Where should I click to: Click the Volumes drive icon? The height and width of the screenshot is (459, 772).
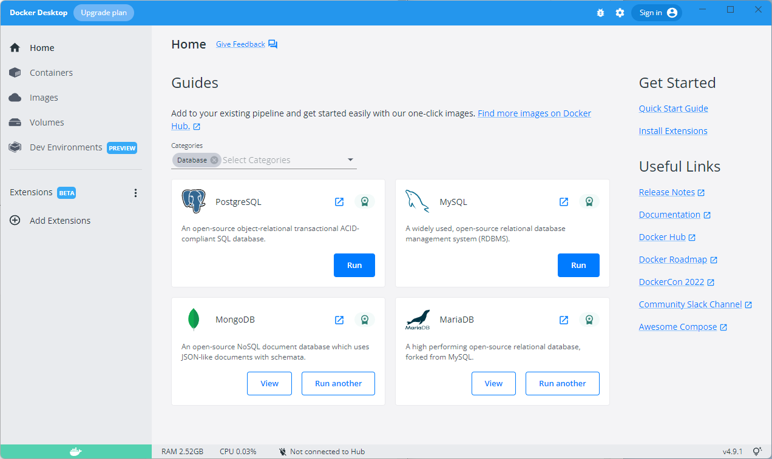[15, 122]
